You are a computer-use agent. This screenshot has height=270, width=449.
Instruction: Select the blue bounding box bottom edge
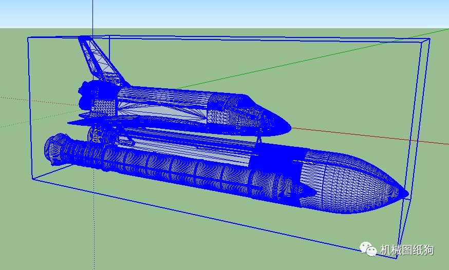[x=215, y=219]
